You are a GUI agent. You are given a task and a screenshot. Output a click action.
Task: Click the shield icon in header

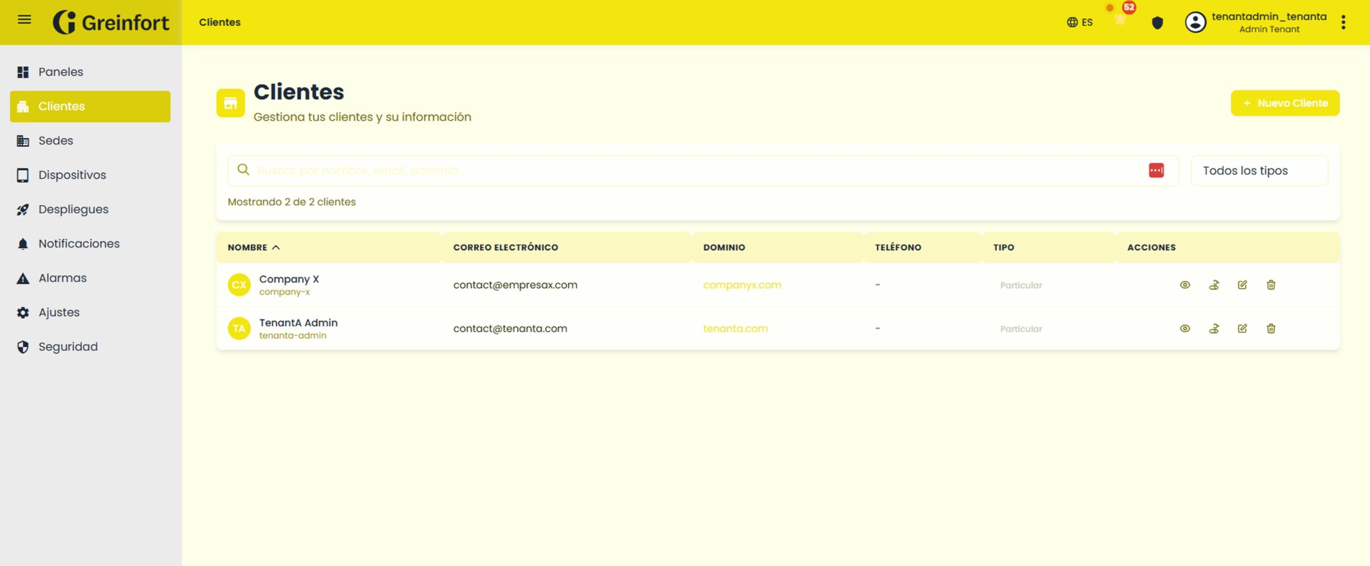pos(1157,22)
